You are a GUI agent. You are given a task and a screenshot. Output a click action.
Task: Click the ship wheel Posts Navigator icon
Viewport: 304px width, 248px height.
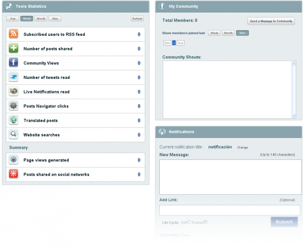(14, 106)
